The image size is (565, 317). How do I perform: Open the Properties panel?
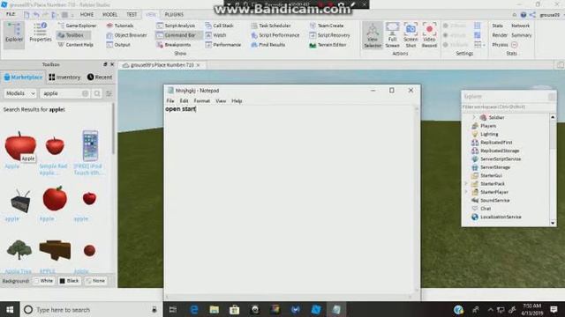tap(40, 33)
